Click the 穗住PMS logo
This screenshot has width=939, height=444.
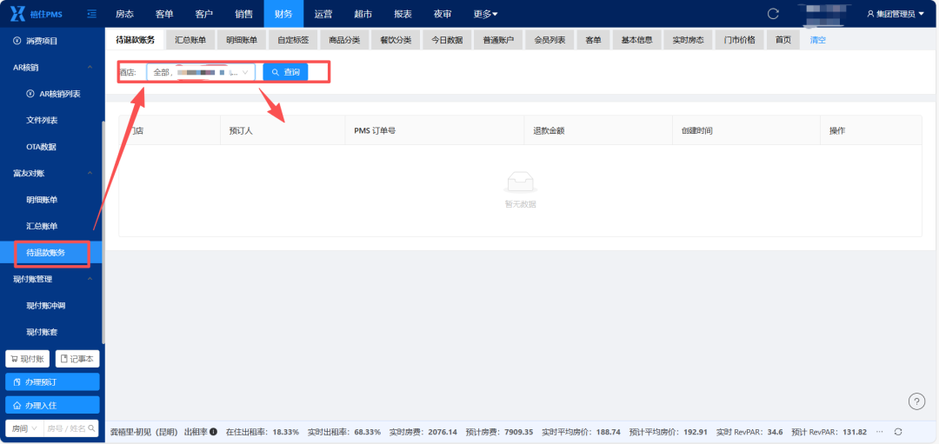coord(36,13)
